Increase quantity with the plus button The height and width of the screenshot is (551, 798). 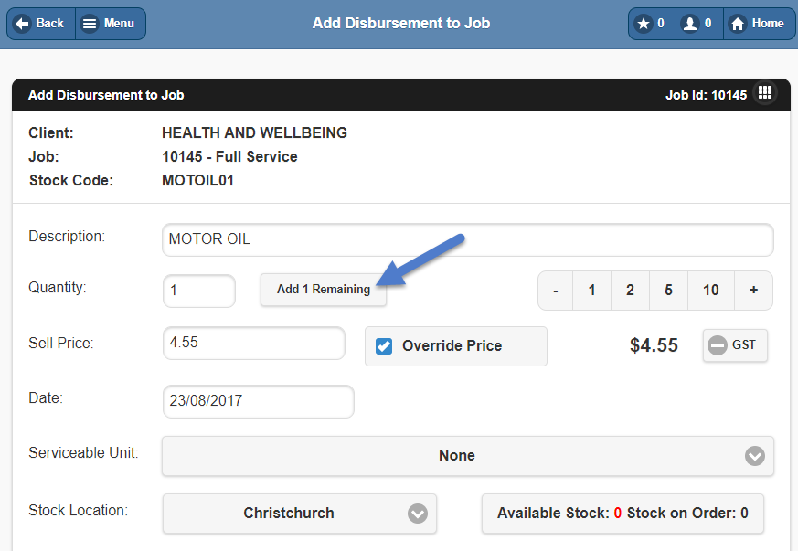point(754,291)
